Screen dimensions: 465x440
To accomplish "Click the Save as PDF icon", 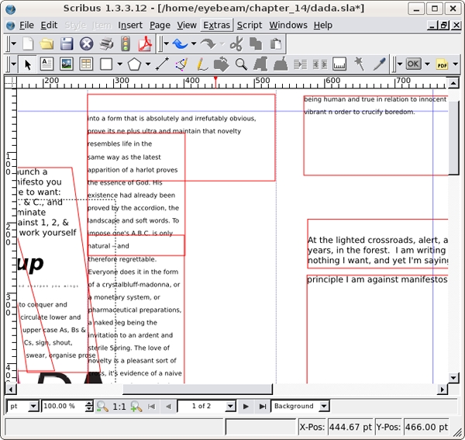I will [x=144, y=44].
